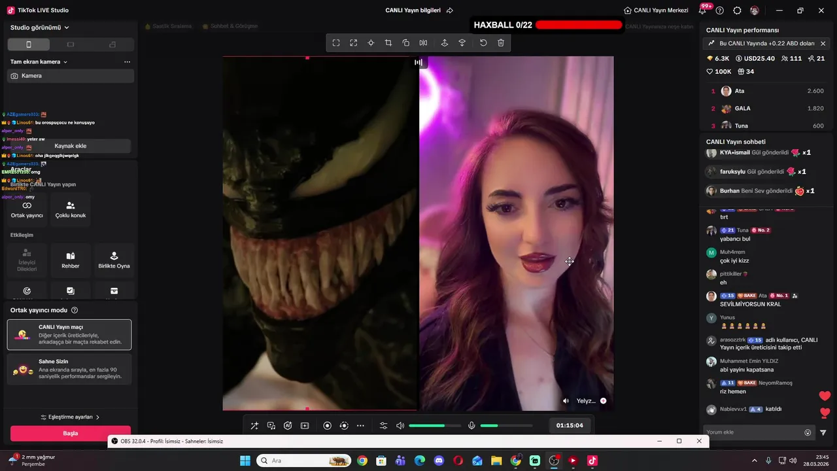Open the three-dot menu beside Tam ekran kamera
The width and height of the screenshot is (837, 471).
coord(127,61)
